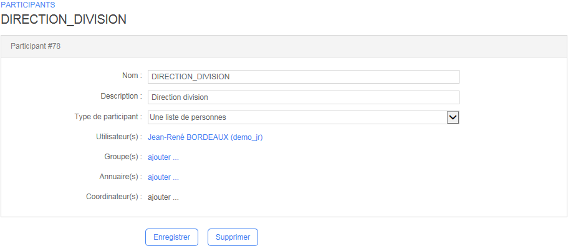Click ajouter next to Coordinateur(s)
The height and width of the screenshot is (246, 568).
[x=163, y=198]
